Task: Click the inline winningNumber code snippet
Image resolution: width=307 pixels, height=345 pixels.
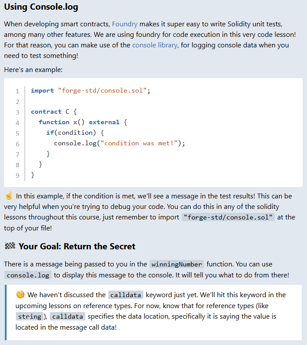Action: tap(177, 264)
